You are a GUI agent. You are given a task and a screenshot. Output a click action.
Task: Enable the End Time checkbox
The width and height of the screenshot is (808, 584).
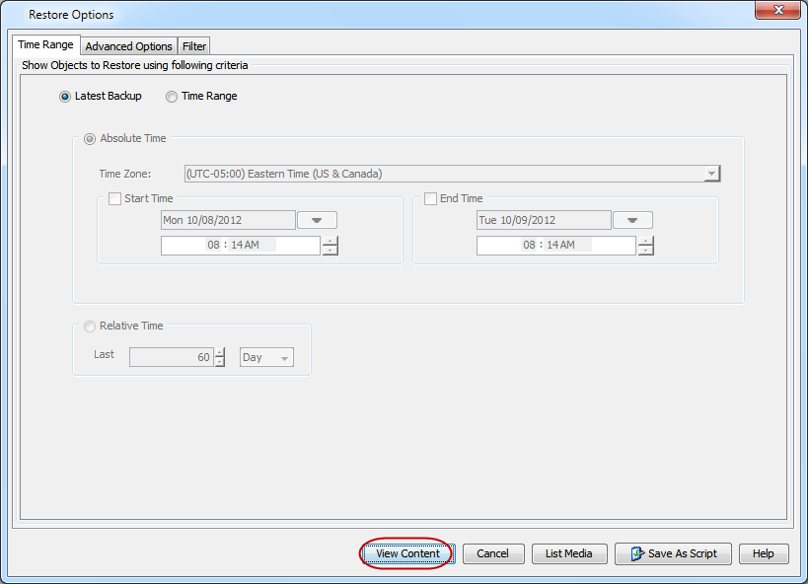click(x=430, y=198)
